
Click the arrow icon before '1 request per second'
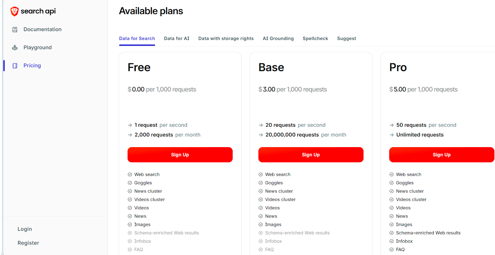coord(130,125)
